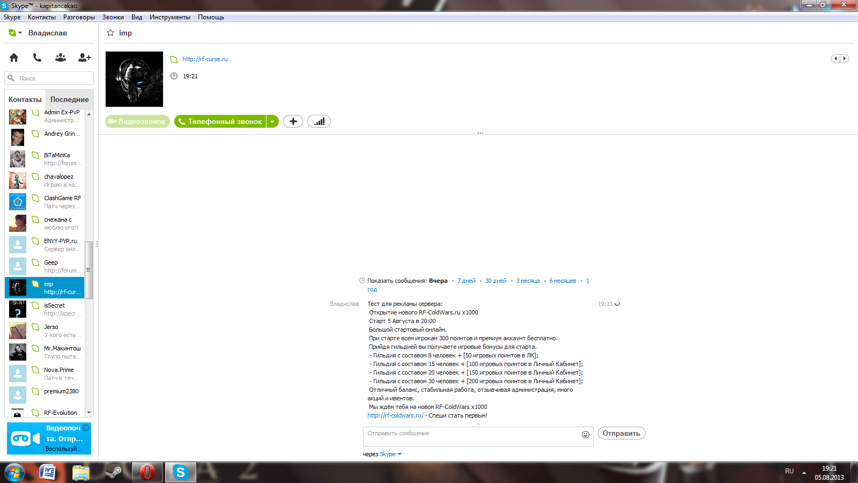This screenshot has width=858, height=483.
Task: Show messages from 30 дней
Action: pos(496,281)
